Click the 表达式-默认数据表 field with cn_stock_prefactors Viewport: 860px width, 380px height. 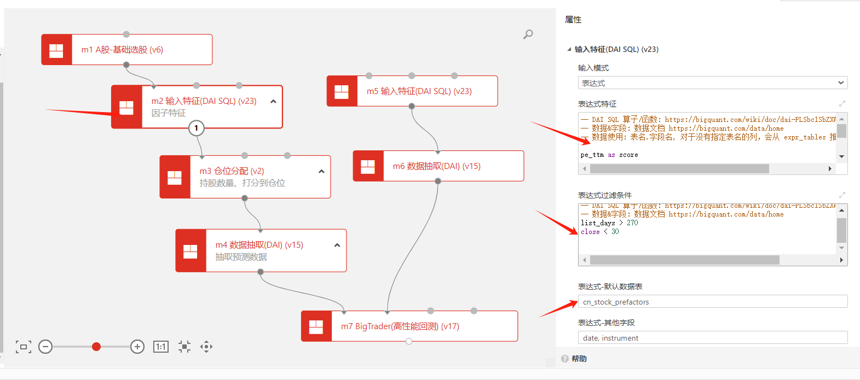712,302
